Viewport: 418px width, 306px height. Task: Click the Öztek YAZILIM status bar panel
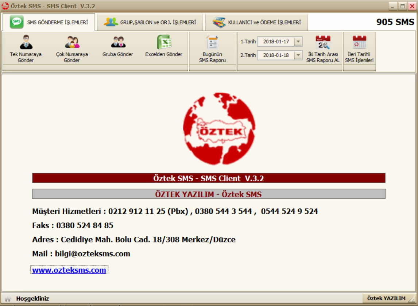pyautogui.click(x=386, y=298)
